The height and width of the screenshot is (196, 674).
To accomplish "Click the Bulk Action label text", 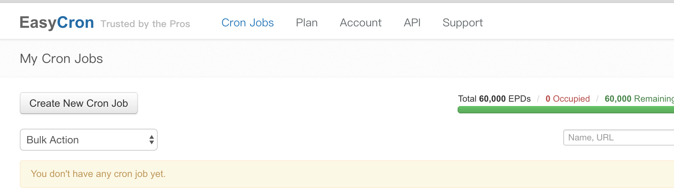I will (53, 140).
